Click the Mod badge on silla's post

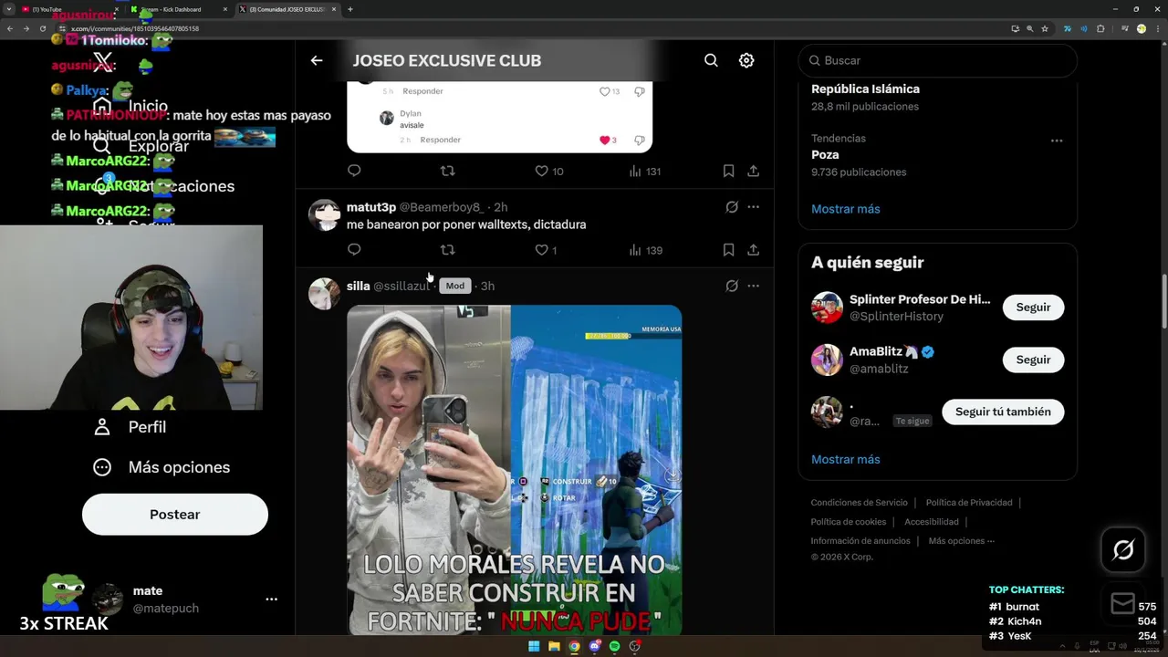click(454, 286)
